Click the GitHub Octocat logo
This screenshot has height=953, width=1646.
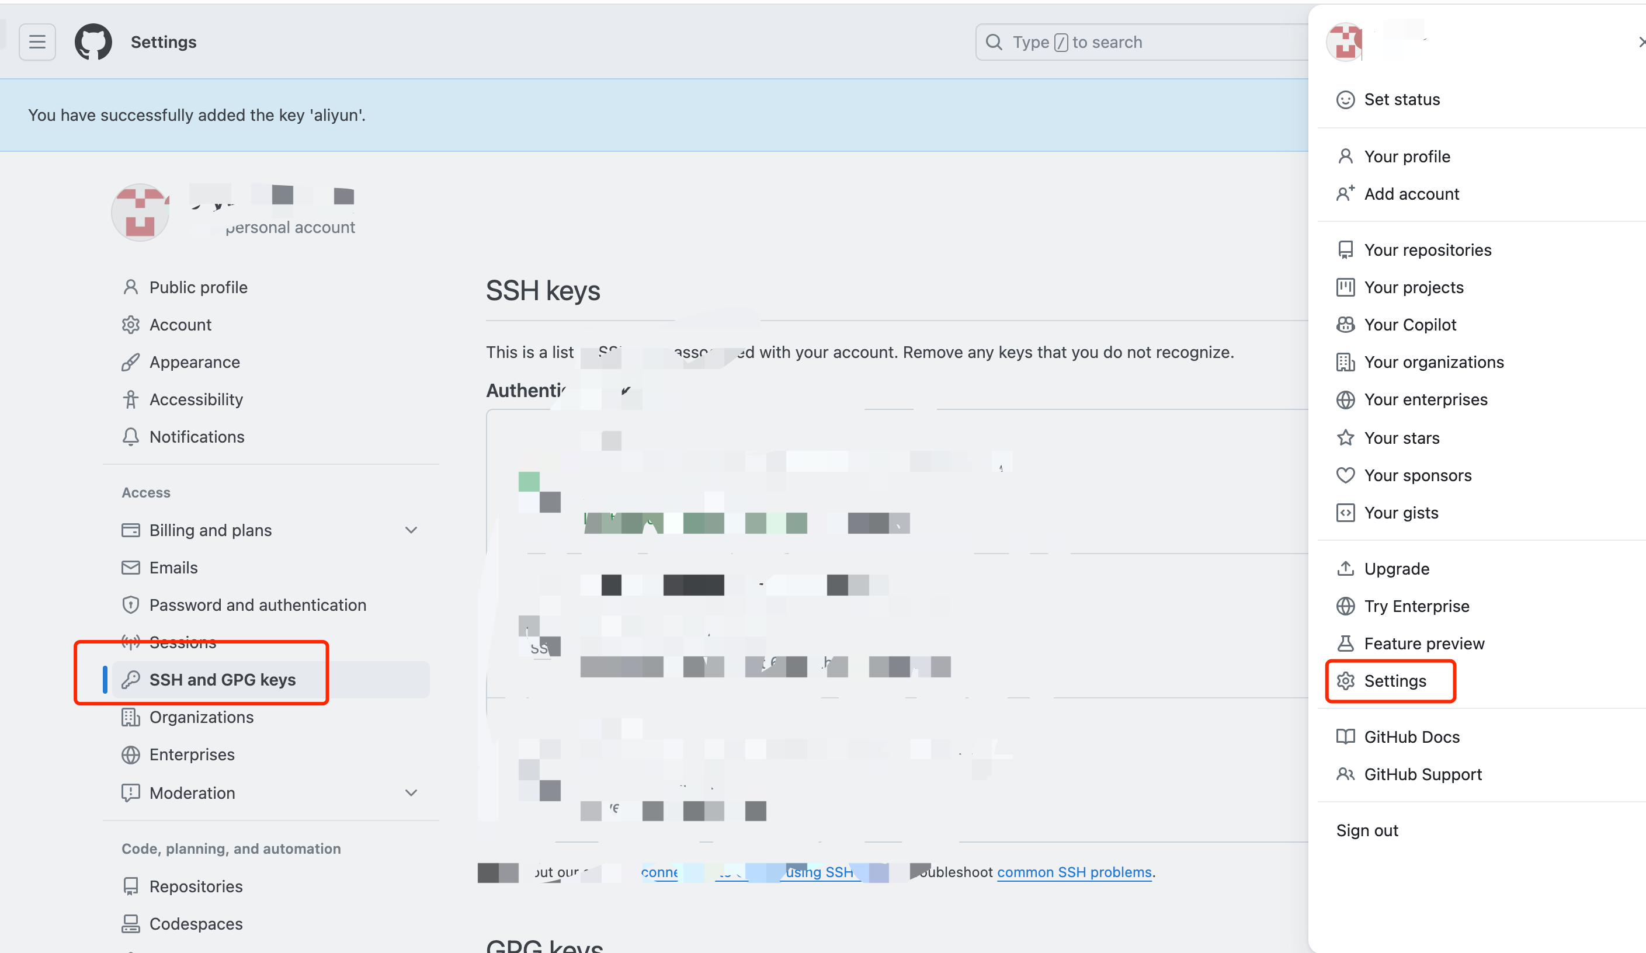93,43
